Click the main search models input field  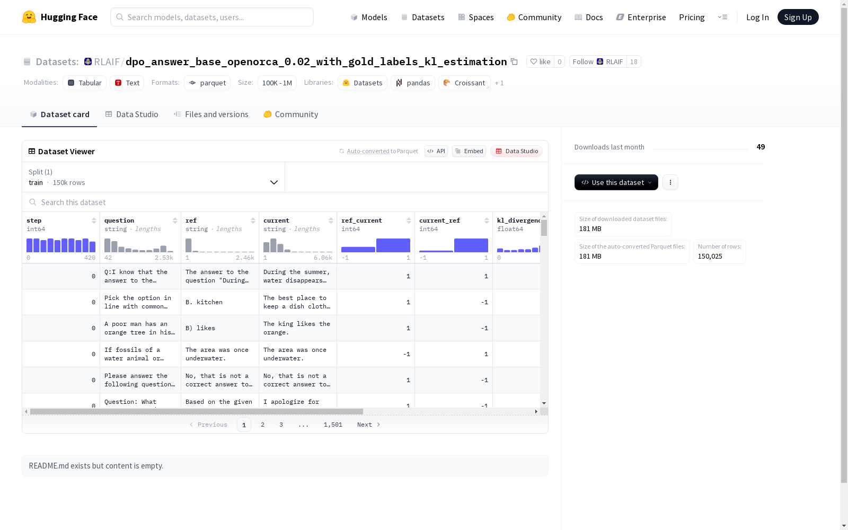pyautogui.click(x=212, y=17)
